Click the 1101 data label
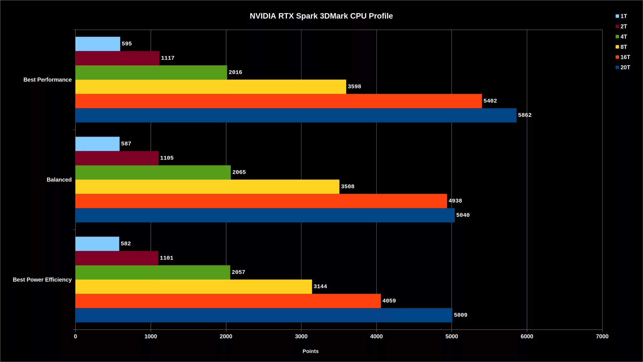The width and height of the screenshot is (643, 362). [x=166, y=258]
